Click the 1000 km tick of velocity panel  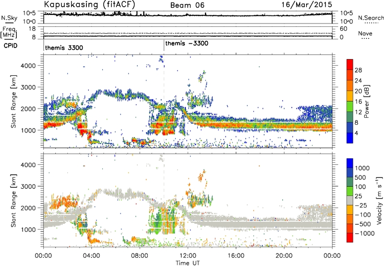tap(28, 230)
